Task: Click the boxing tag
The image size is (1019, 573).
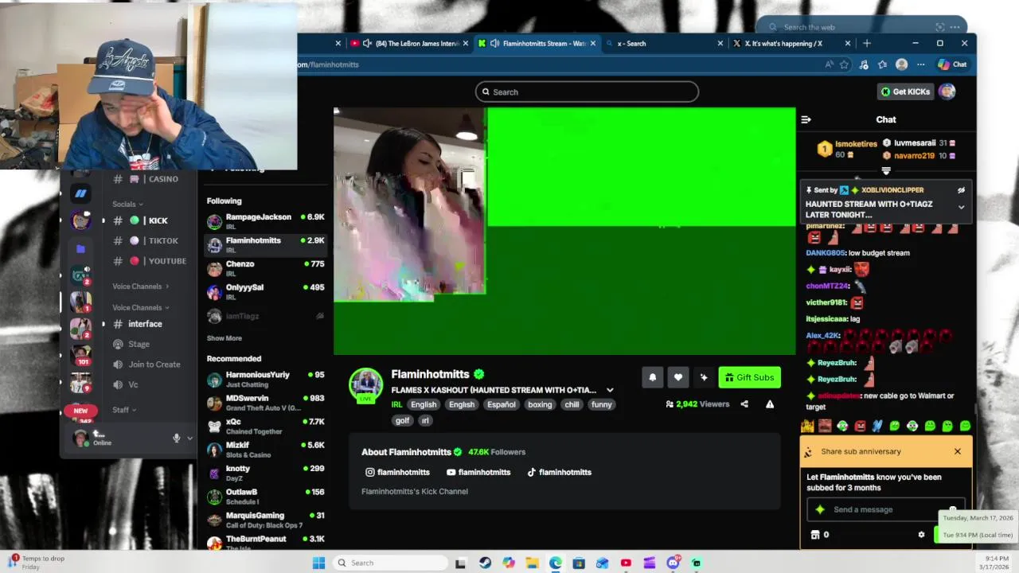Action: click(540, 404)
